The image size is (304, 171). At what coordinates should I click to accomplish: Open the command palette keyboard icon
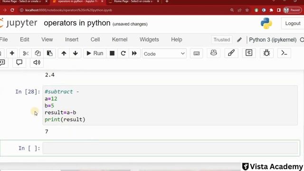(x=196, y=53)
